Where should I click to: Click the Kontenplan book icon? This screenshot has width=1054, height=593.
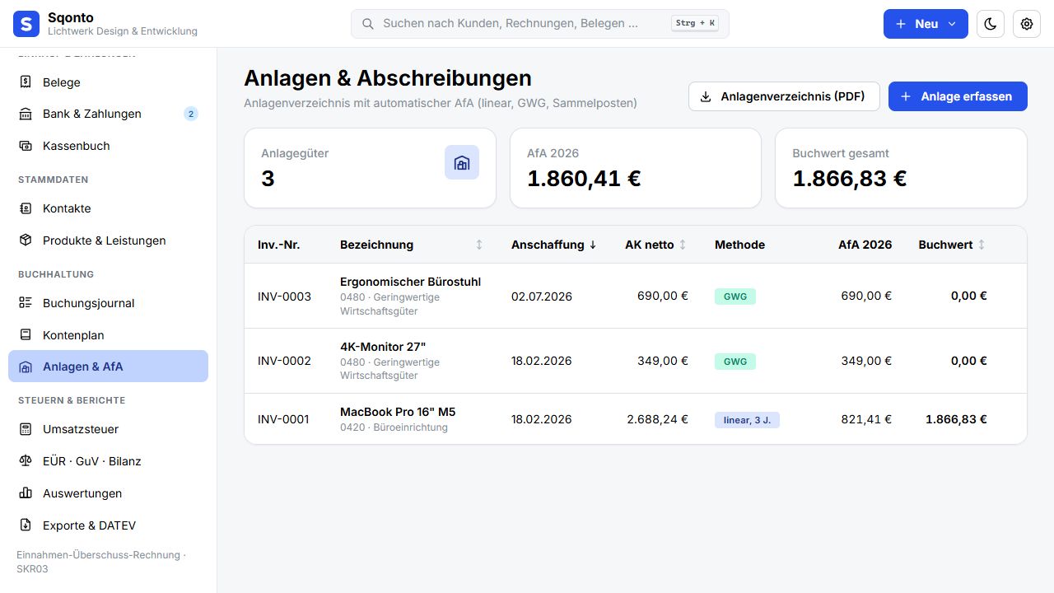[x=26, y=335]
